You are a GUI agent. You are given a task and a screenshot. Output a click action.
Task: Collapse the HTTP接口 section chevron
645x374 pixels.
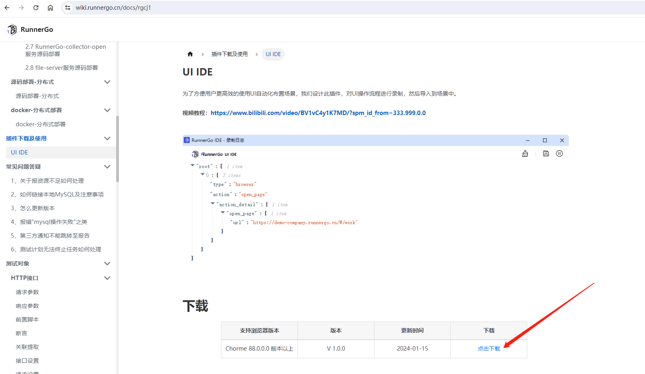click(107, 278)
